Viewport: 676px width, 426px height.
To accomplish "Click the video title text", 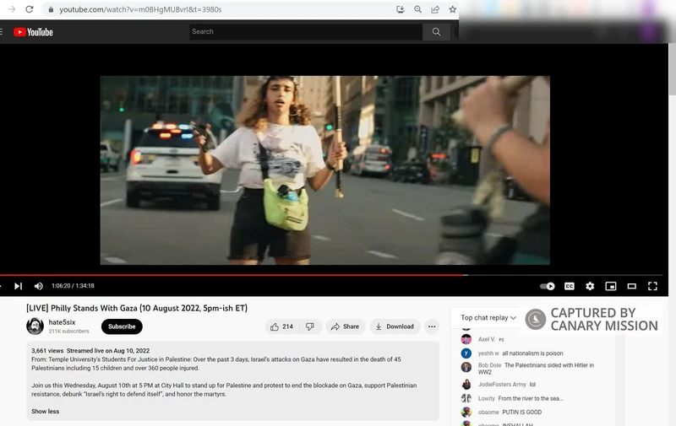I will pos(137,308).
